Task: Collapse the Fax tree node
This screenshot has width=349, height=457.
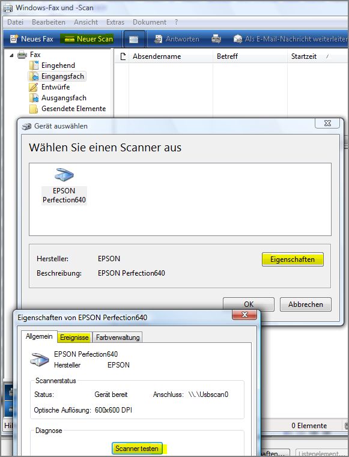Action: tap(11, 55)
